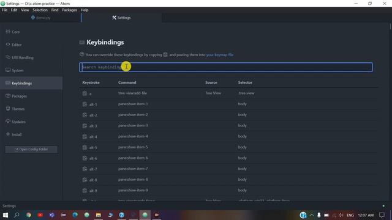Select the tree-view:add-file command text
The height and width of the screenshot is (220, 392).
pos(132,93)
